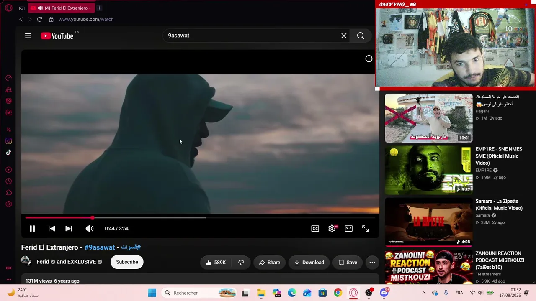
Task: Click the #9asawat hashtag link
Action: click(100, 247)
